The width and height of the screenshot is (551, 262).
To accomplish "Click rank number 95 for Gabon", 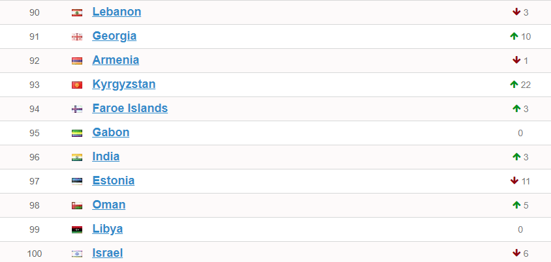I will tap(35, 133).
